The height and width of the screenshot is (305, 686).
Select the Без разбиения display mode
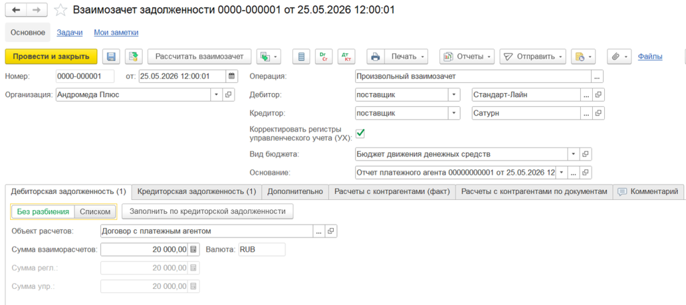pyautogui.click(x=43, y=211)
